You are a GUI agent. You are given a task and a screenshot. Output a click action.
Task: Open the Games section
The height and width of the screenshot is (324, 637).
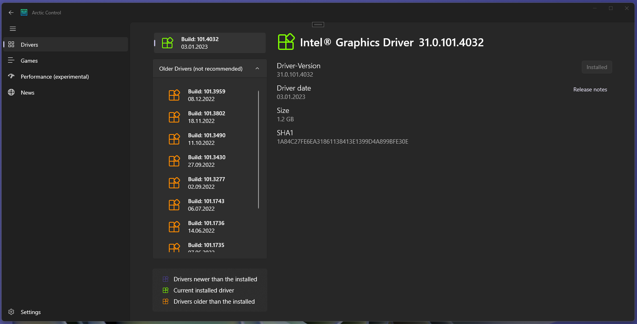tap(66, 60)
